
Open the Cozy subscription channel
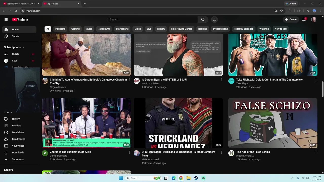[x=19, y=61]
